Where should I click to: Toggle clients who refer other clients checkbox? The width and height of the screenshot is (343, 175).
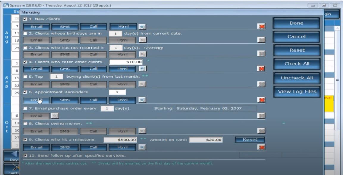pyautogui.click(x=25, y=62)
